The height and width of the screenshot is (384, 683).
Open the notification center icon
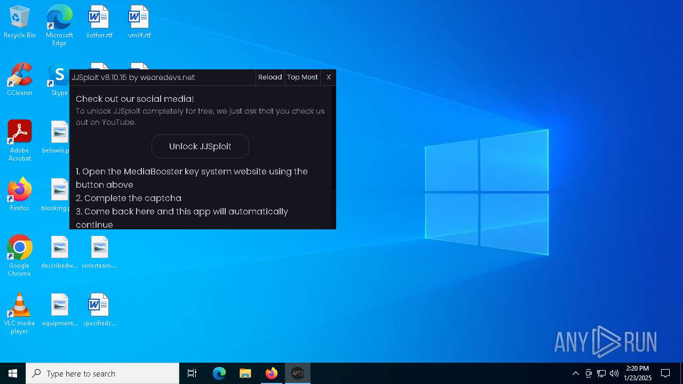tap(665, 373)
